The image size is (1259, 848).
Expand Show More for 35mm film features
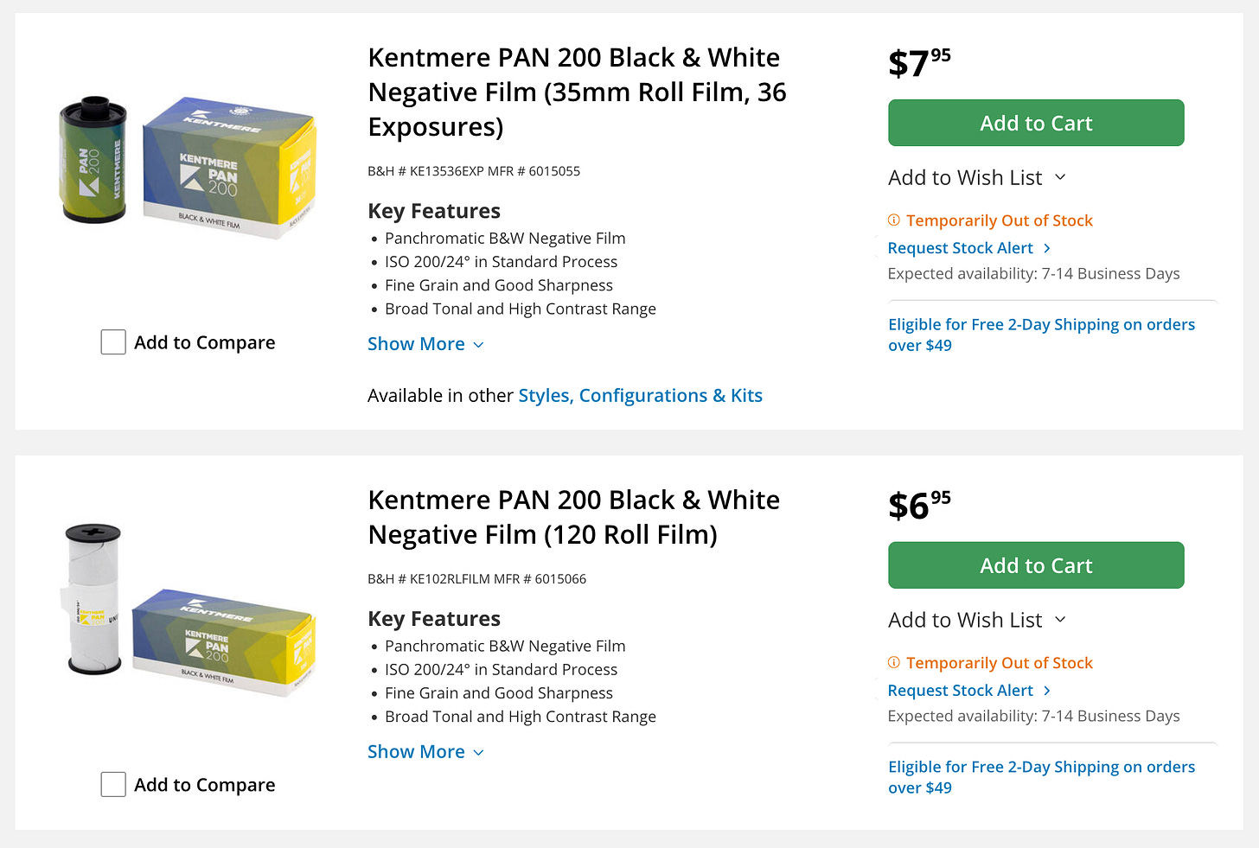(x=425, y=344)
